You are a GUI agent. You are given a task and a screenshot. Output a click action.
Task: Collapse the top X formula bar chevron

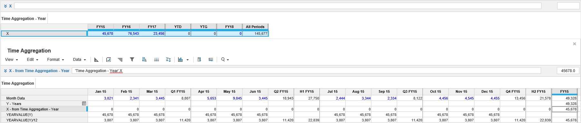coord(5,6)
